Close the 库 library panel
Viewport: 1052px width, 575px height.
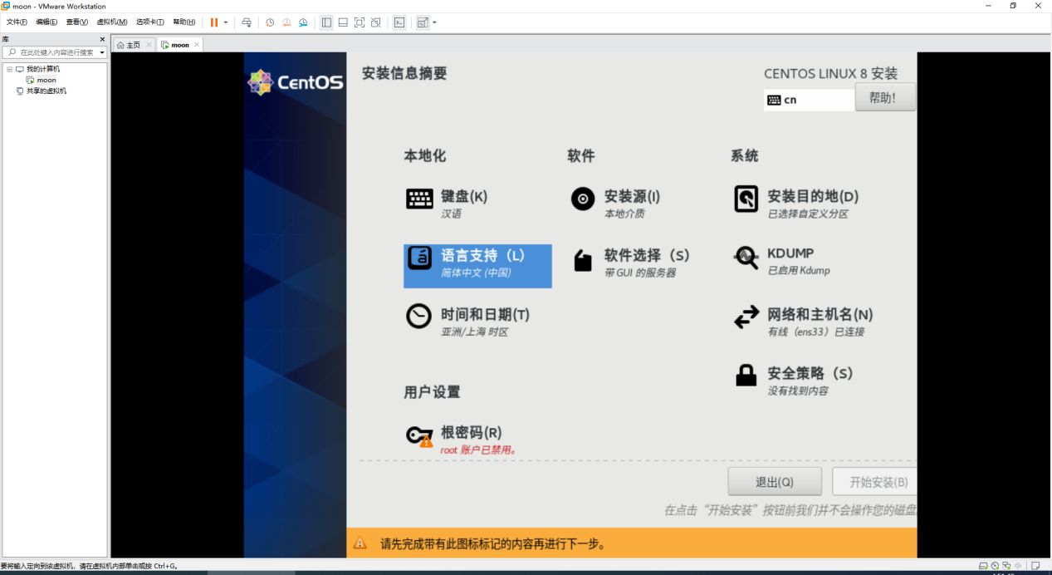pyautogui.click(x=103, y=39)
